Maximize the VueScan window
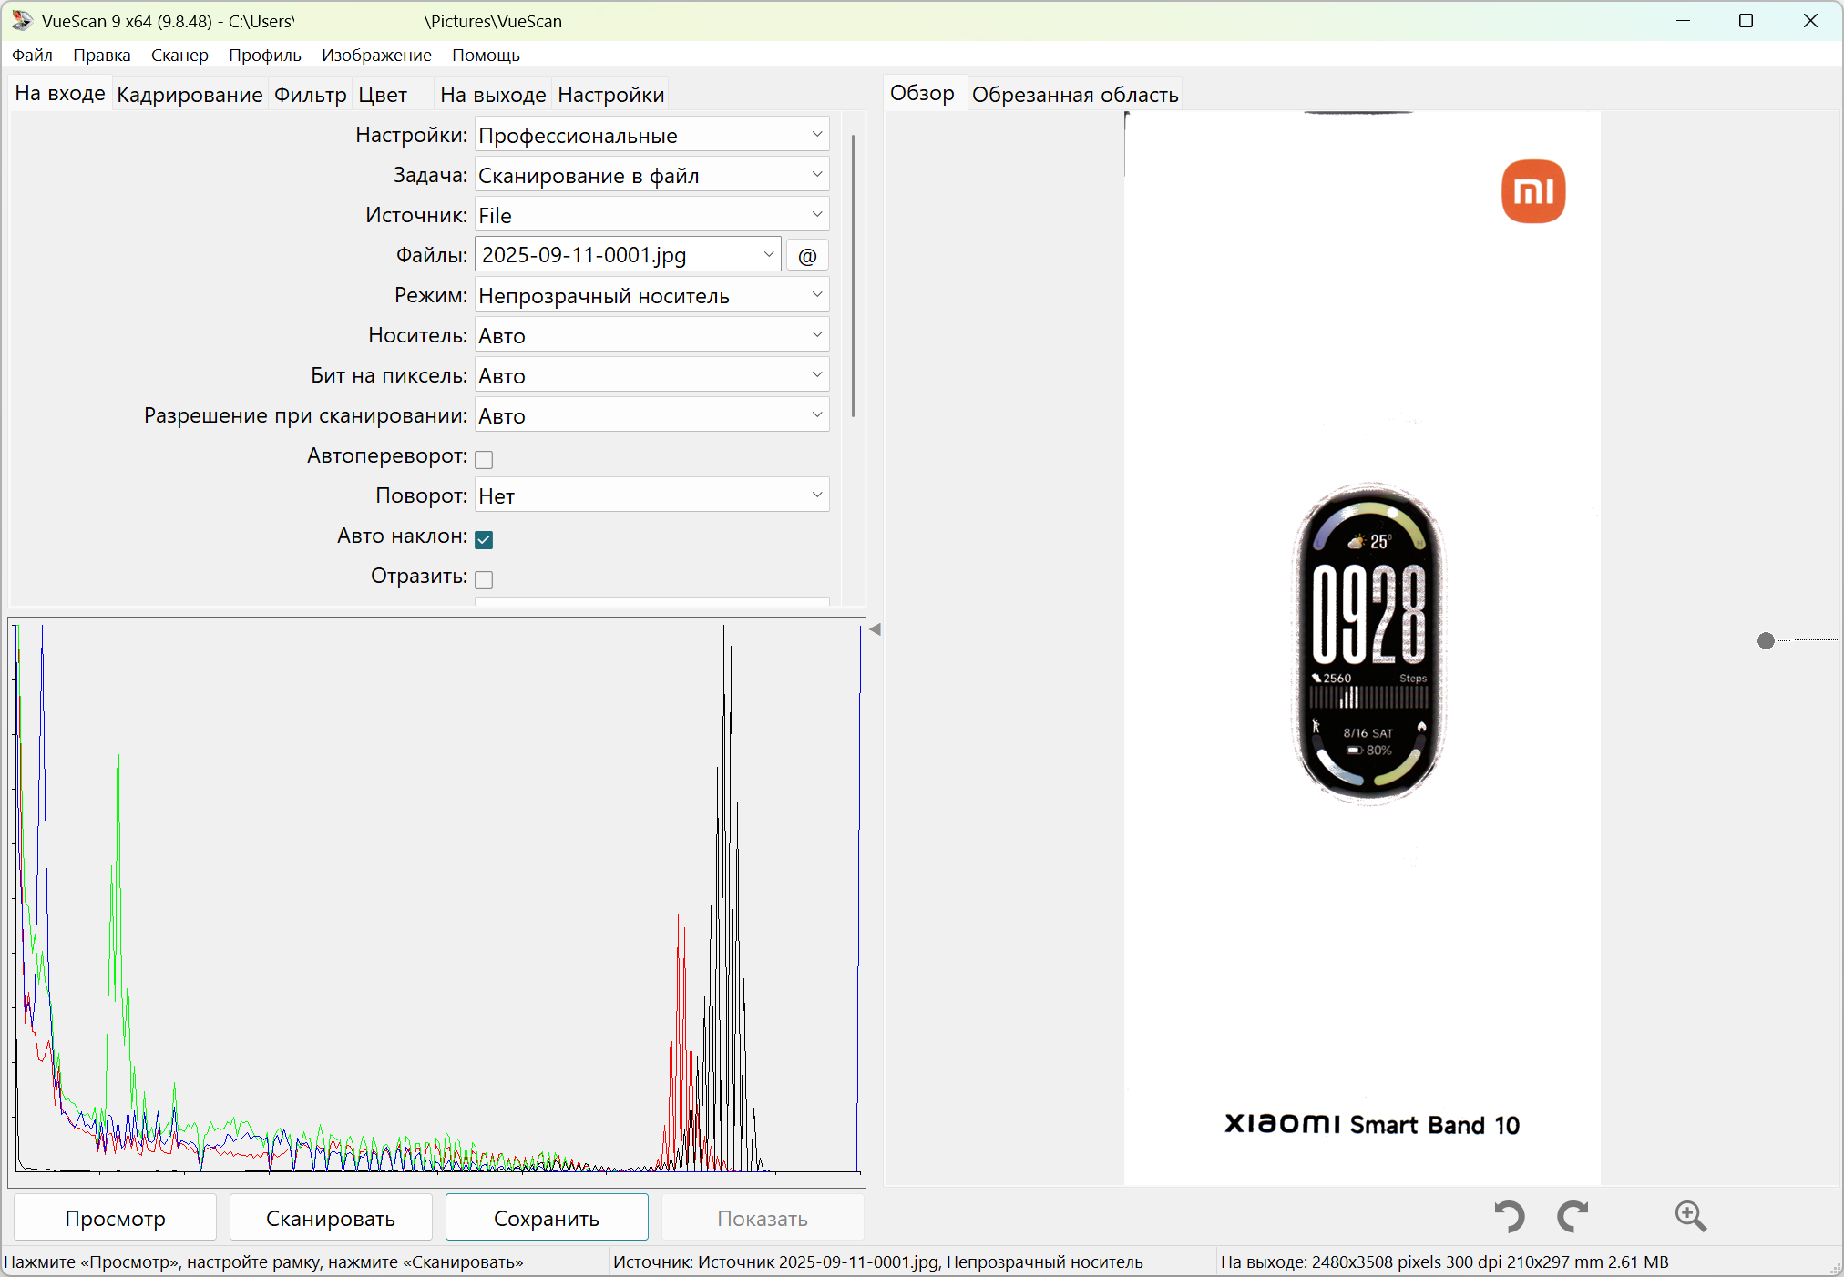 click(1746, 21)
